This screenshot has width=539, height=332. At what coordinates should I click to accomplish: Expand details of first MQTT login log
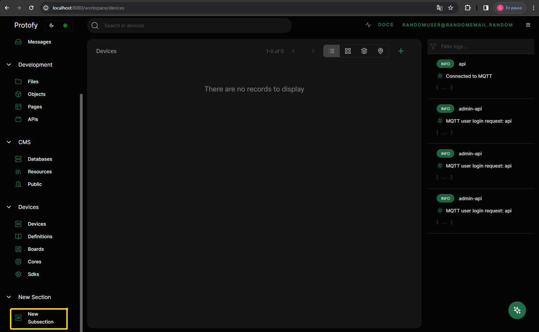[444, 133]
